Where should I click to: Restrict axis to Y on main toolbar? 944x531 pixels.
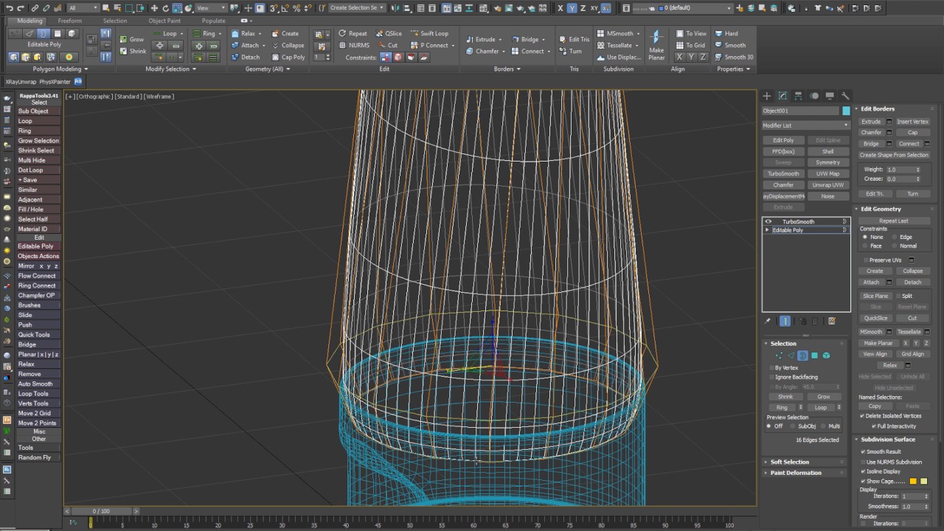point(572,8)
